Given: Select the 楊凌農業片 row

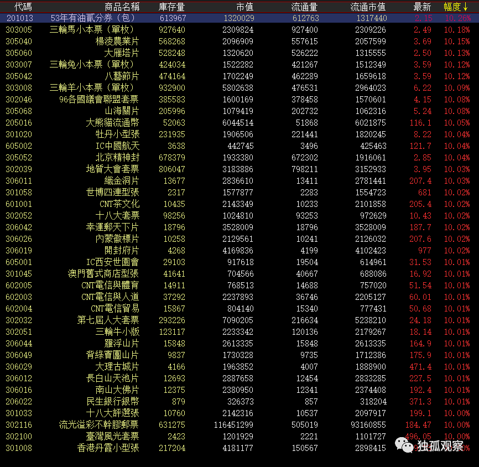Looking at the screenshot, I should tap(239, 41).
